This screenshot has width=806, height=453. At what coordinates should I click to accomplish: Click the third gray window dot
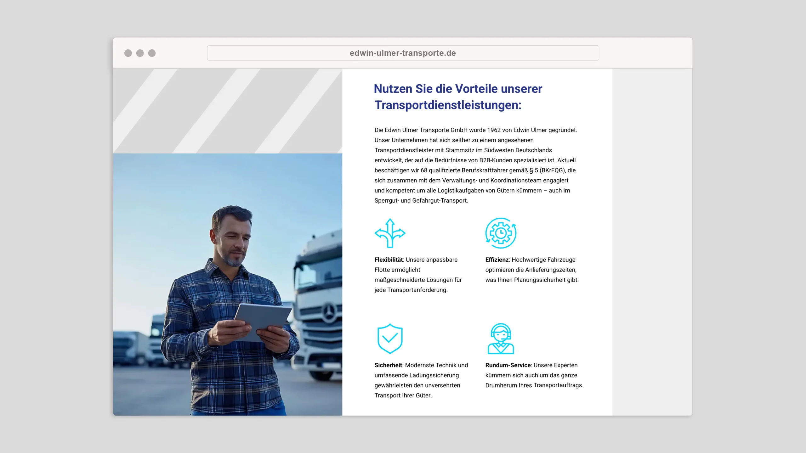coord(152,53)
